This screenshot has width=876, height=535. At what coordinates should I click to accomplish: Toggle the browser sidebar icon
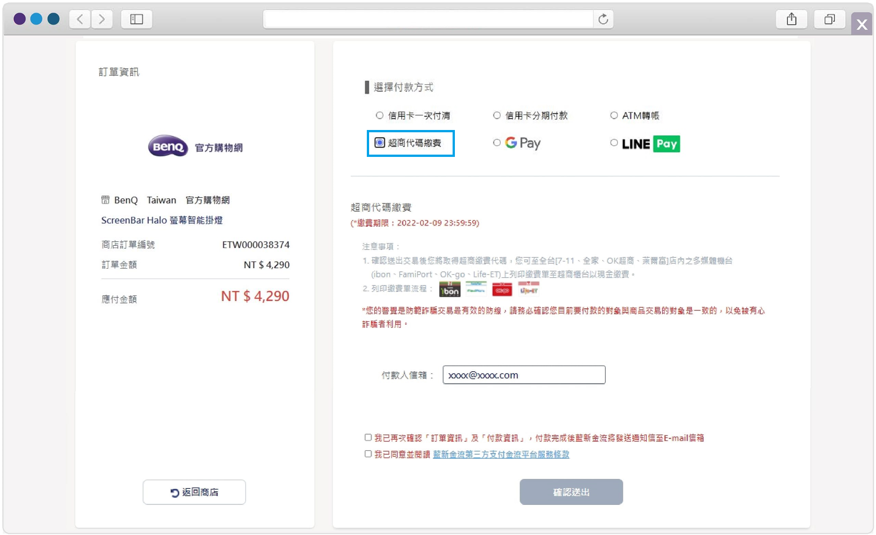point(136,19)
